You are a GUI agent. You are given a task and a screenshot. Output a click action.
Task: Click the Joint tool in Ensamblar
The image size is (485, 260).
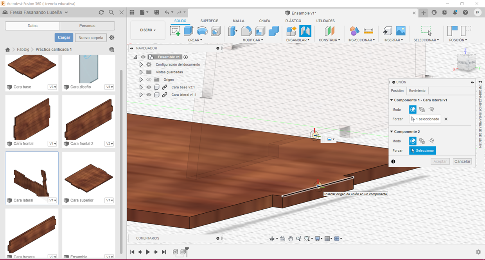point(305,31)
